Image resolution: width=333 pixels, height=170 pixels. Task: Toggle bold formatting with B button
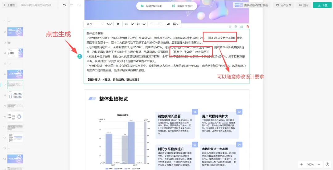point(118,24)
